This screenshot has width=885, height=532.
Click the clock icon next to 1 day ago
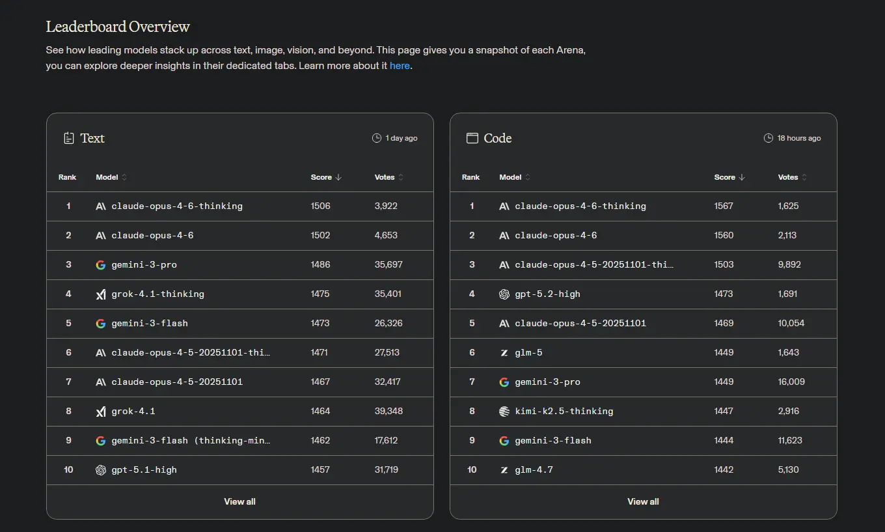point(377,138)
